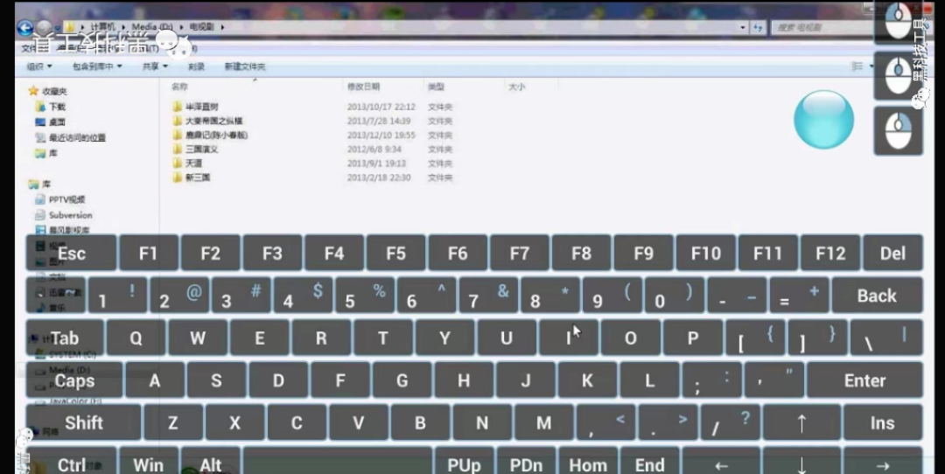
Task: Click the 2013/10/17 22:12 date cell
Action: (381, 107)
